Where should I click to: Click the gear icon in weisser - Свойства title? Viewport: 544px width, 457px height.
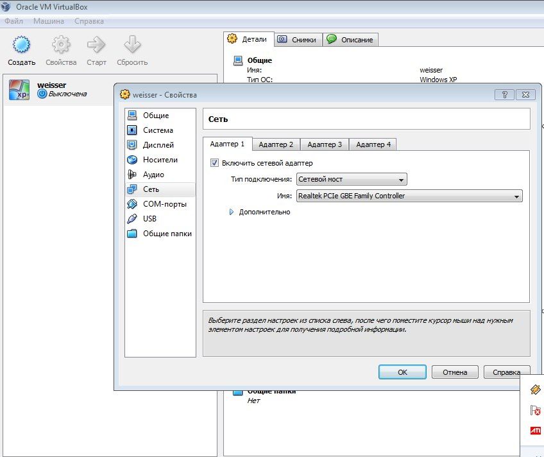pos(125,94)
